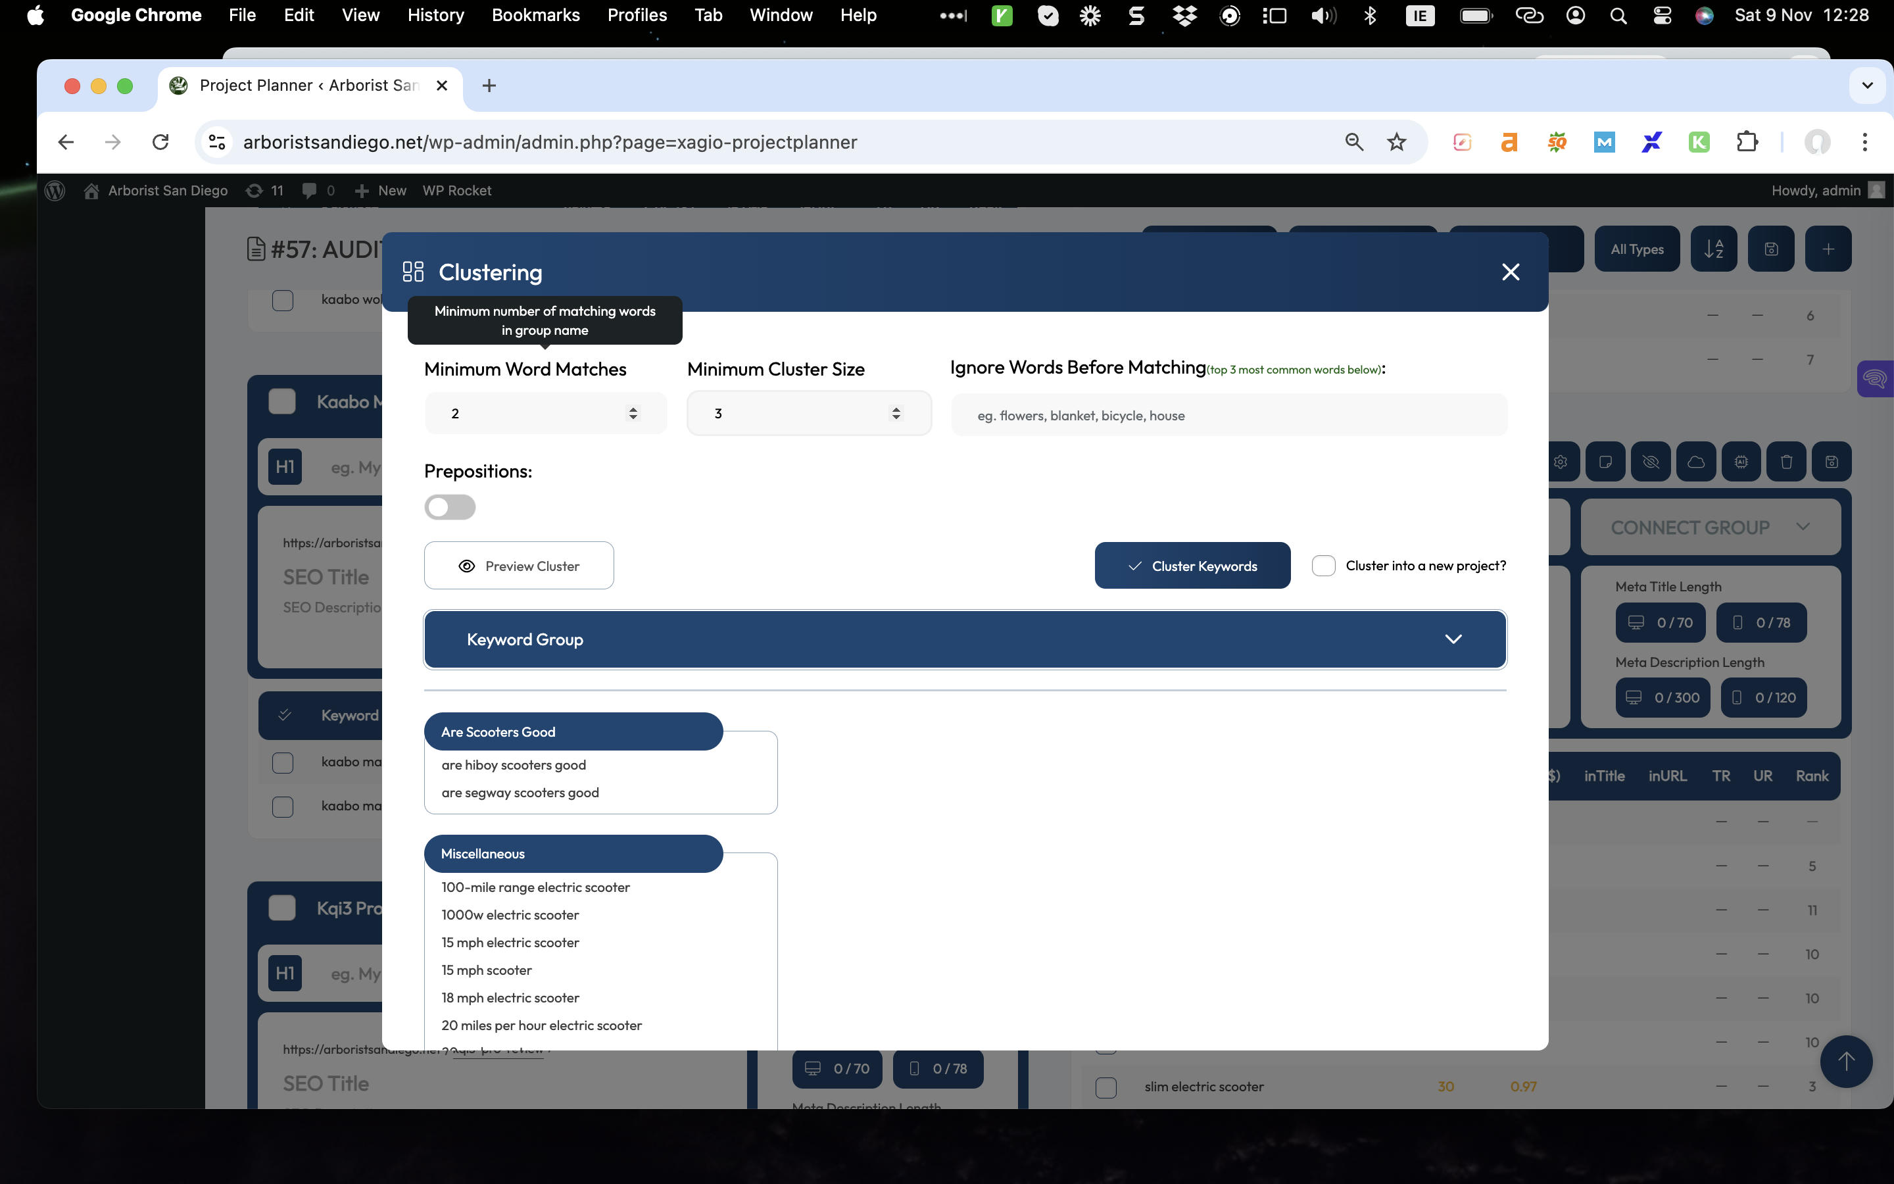Click the crossed-eye hide icon in group toolbar
Screen dimensions: 1894x1184
(x=1651, y=462)
